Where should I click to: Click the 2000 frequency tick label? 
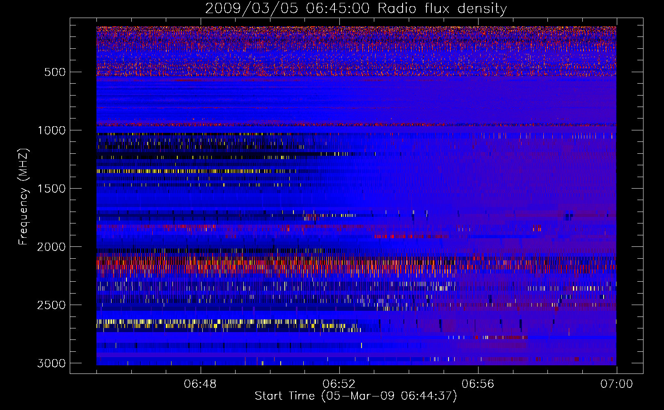[x=52, y=247]
